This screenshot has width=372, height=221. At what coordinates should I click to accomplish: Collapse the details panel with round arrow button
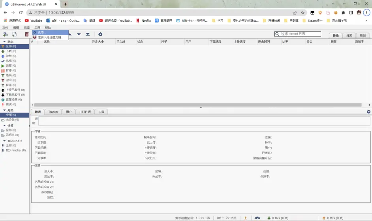[369, 112]
